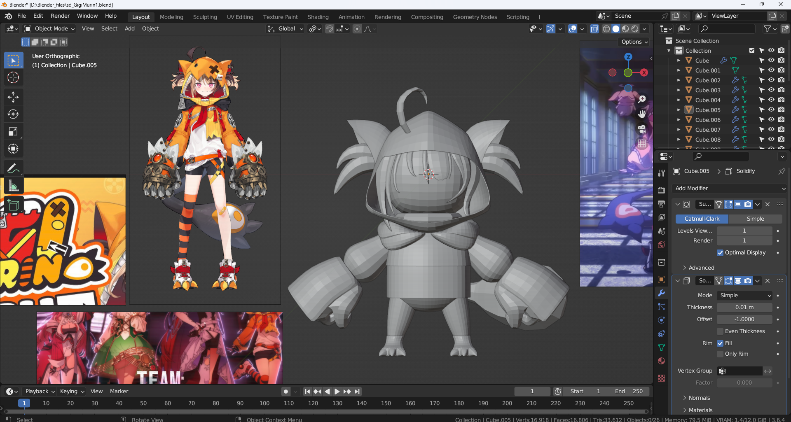Choose the Move tool
This screenshot has width=791, height=422.
(13, 97)
